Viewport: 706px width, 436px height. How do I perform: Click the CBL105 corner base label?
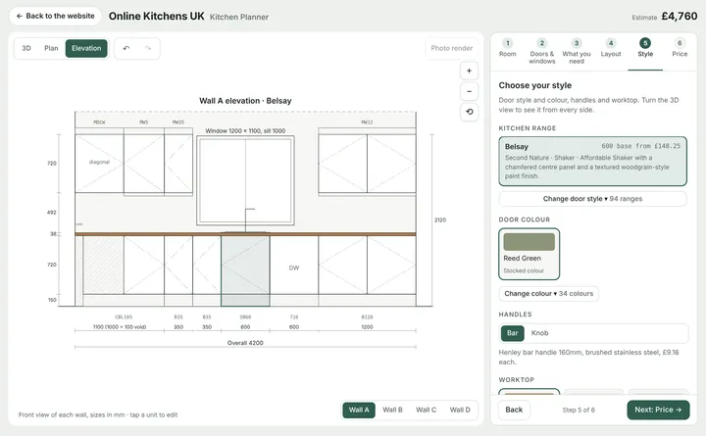click(x=124, y=317)
